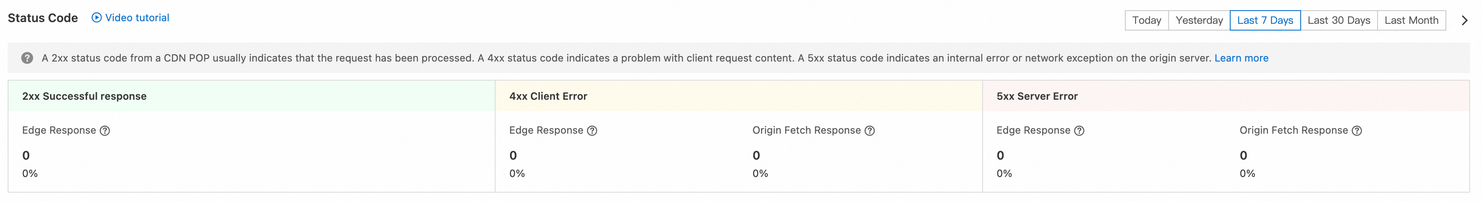Image resolution: width=1482 pixels, height=202 pixels.
Task: Switch the time range to Today
Action: (1146, 20)
